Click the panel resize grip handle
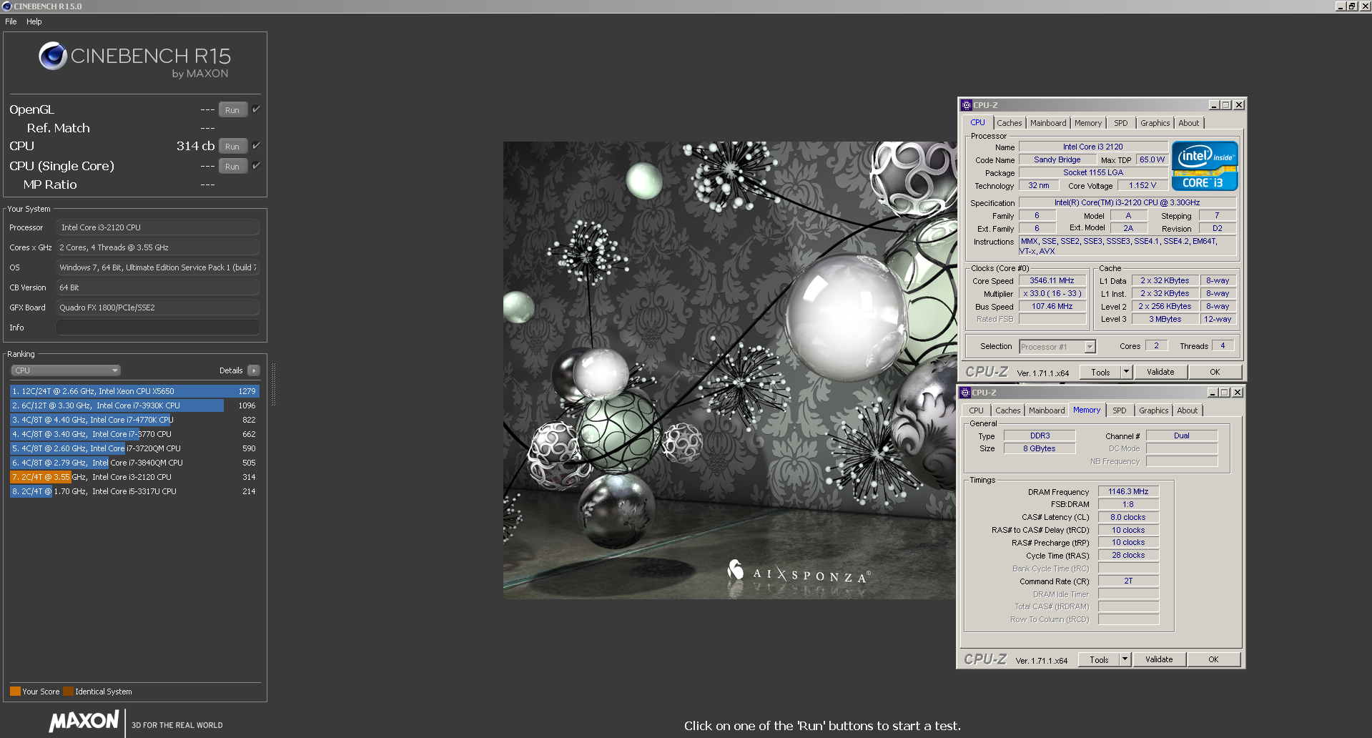1372x738 pixels. 273,384
